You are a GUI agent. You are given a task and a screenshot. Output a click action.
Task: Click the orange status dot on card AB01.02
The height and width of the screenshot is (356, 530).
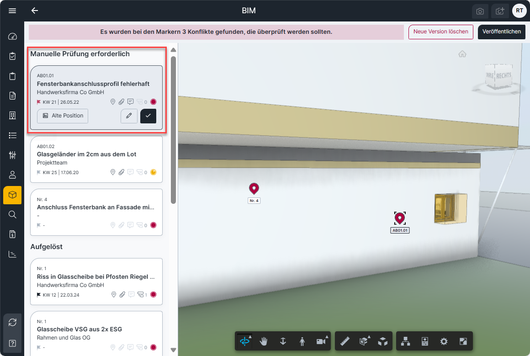[154, 172]
